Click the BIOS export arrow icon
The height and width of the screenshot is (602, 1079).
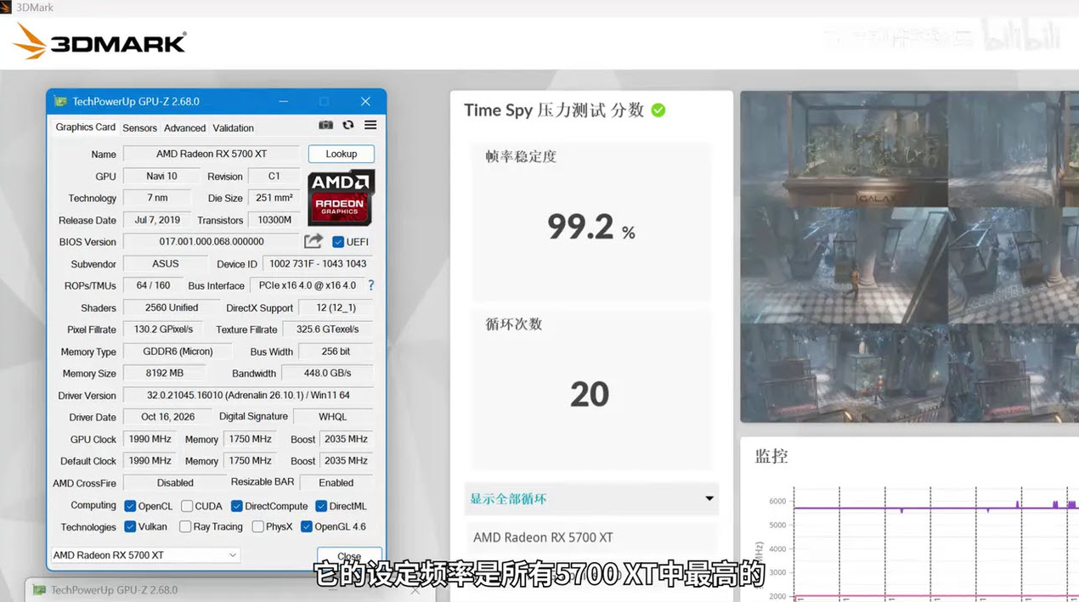tap(314, 241)
